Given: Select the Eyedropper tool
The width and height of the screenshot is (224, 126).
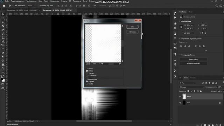Looking at the screenshot, I should pos(3,30).
